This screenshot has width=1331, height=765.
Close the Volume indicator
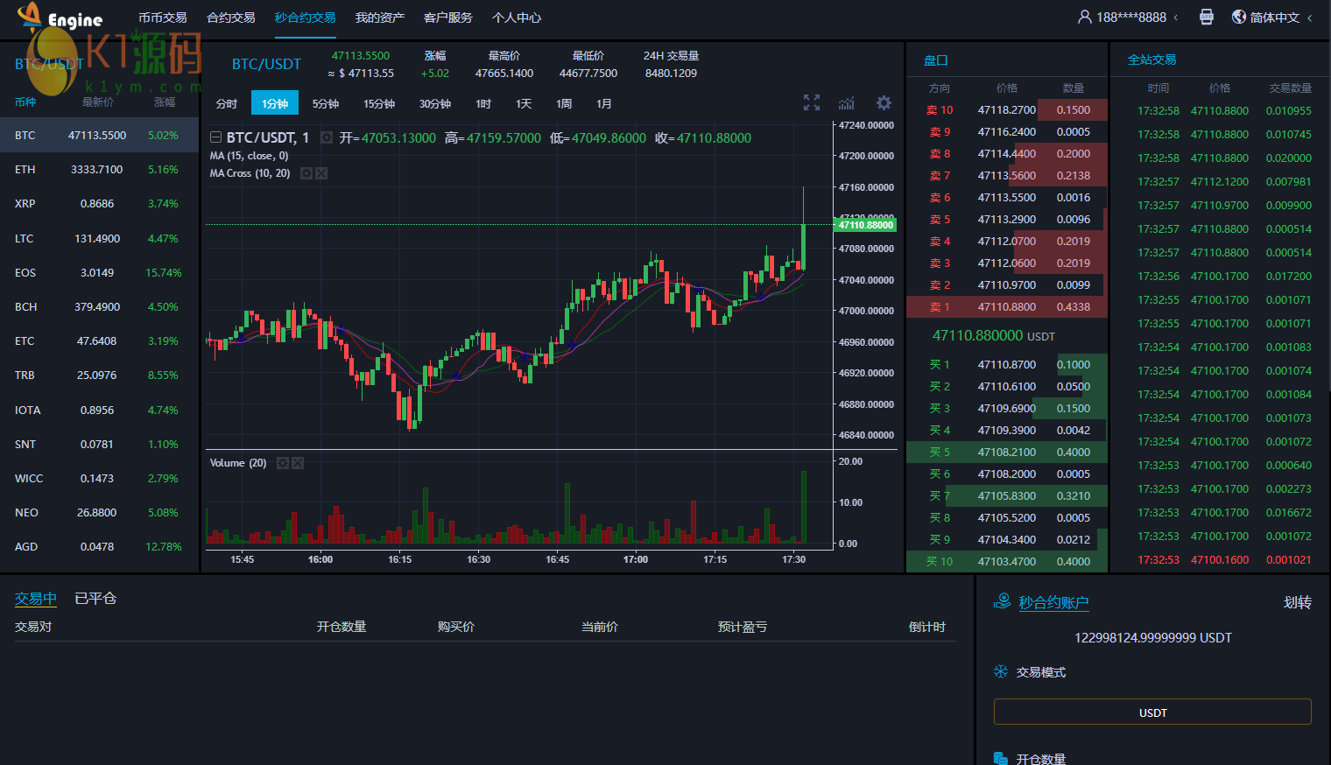coord(298,463)
